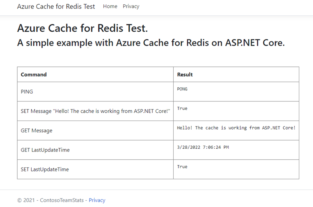This screenshot has height=207, width=313.
Task: Click the PONG result value
Action: tap(182, 89)
